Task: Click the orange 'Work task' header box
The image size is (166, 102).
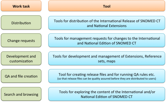Action: pos(21,6)
